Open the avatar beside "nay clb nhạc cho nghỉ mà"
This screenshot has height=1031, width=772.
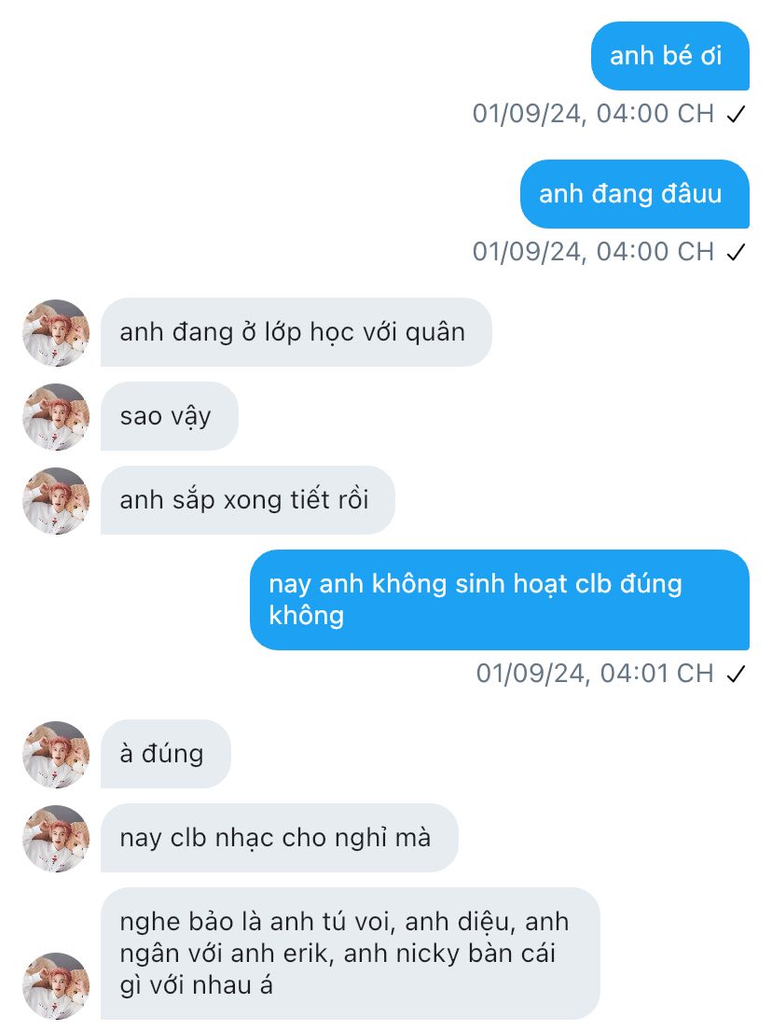coord(55,839)
